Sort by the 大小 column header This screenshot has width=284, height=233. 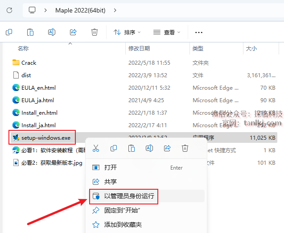click(x=251, y=48)
